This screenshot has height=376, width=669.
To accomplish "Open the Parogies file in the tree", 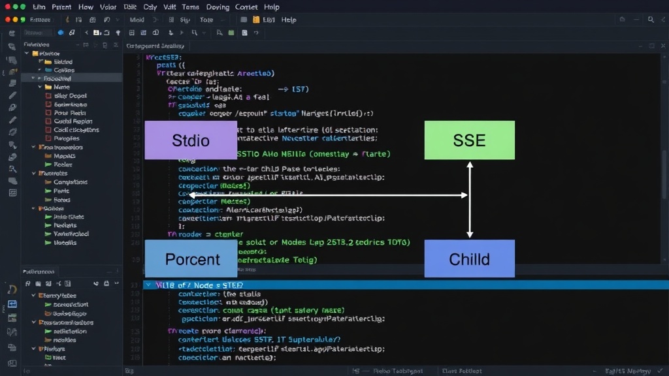I will tap(67, 138).
